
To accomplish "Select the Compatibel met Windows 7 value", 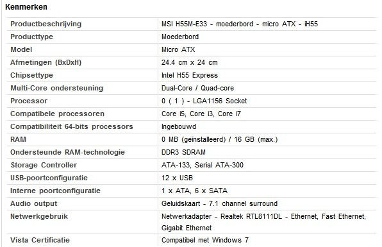I will (205, 240).
